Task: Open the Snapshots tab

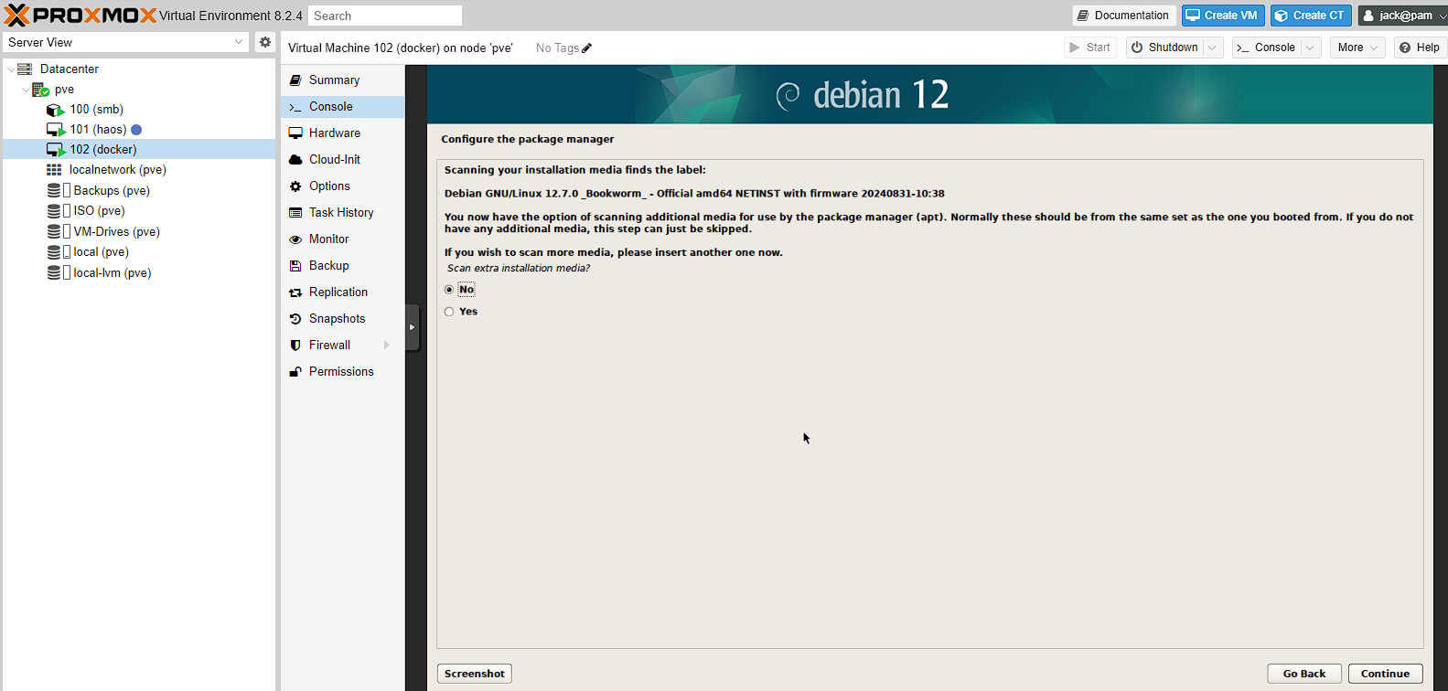Action: (342, 319)
